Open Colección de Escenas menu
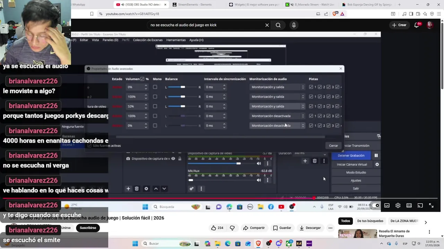The width and height of the screenshot is (444, 249). [x=147, y=40]
